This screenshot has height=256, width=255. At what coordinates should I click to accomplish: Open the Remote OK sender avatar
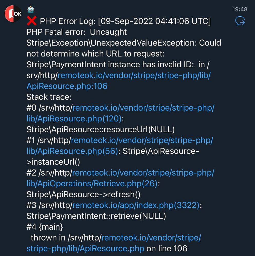[x=13, y=14]
